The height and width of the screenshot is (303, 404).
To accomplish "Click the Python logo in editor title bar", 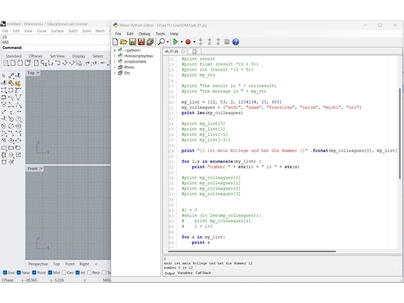I will coord(116,25).
